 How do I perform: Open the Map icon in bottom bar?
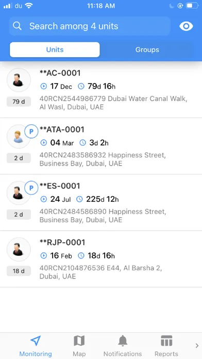coord(79,341)
